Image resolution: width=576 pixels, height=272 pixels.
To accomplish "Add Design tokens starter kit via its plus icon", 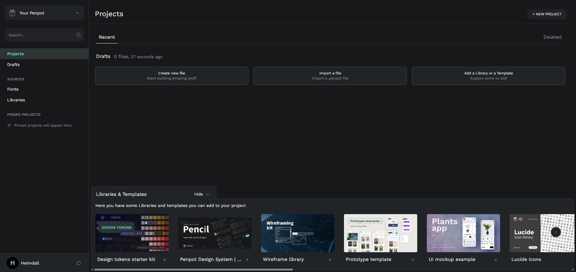I will (x=164, y=260).
